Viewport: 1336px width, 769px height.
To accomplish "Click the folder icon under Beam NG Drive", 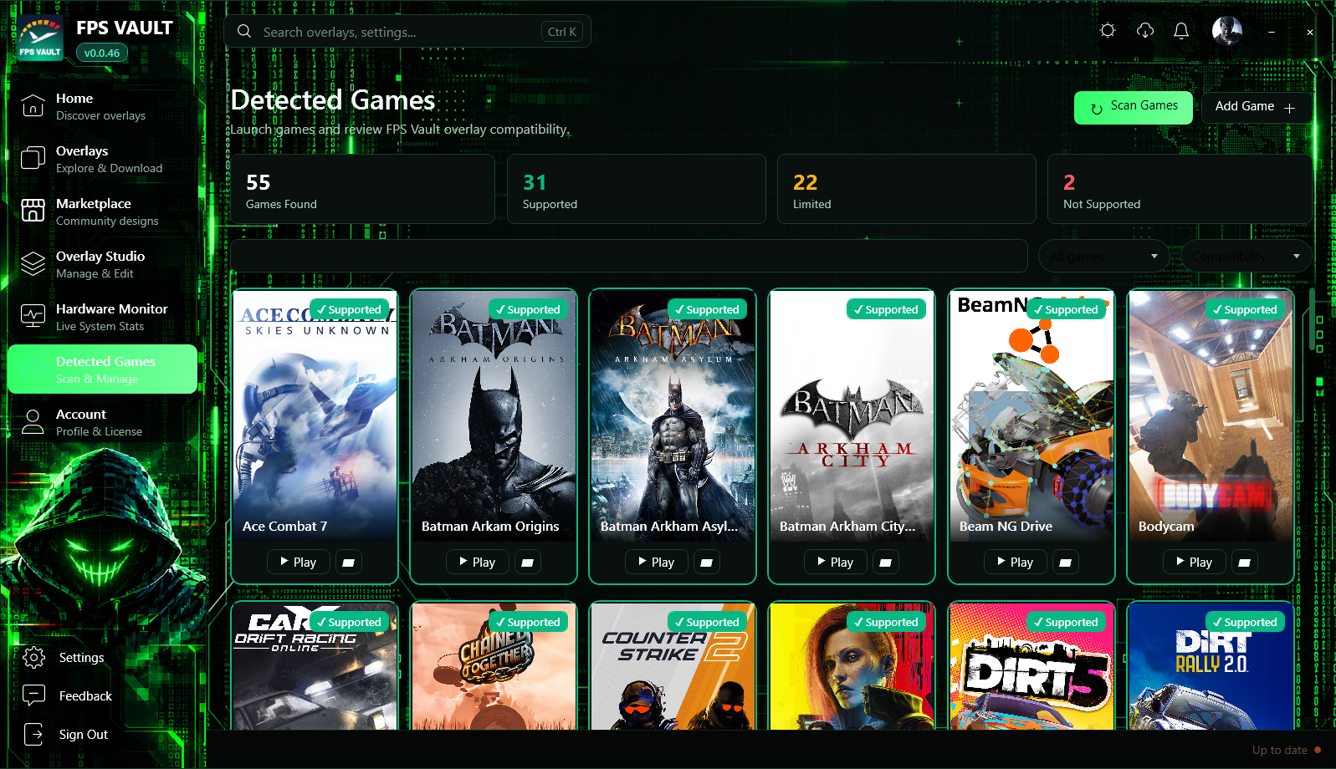I will coord(1065,563).
